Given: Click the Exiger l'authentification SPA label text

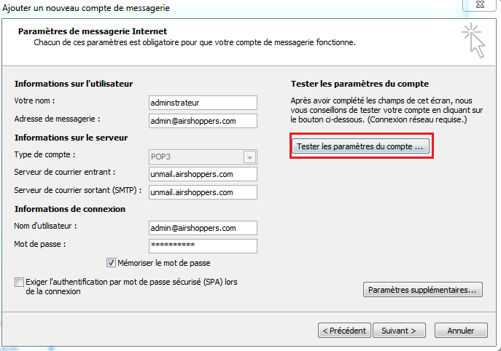Looking at the screenshot, I should [131, 286].
